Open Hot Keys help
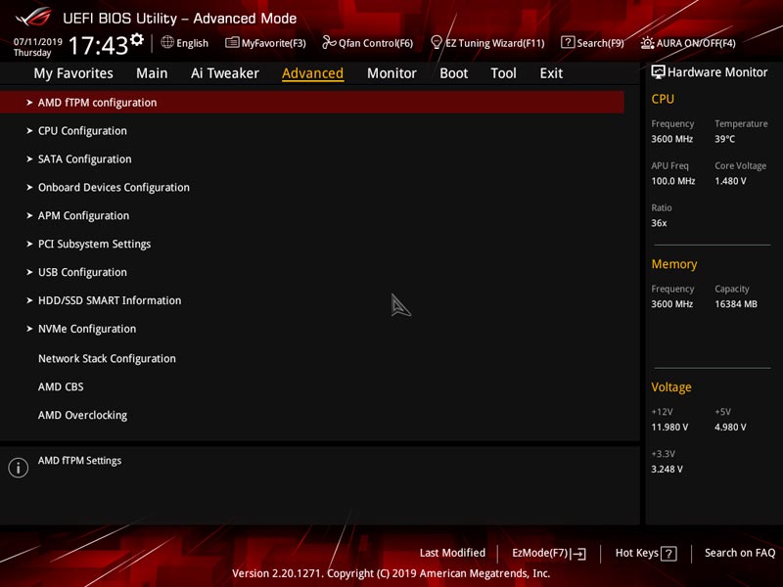The width and height of the screenshot is (783, 587). coord(646,554)
